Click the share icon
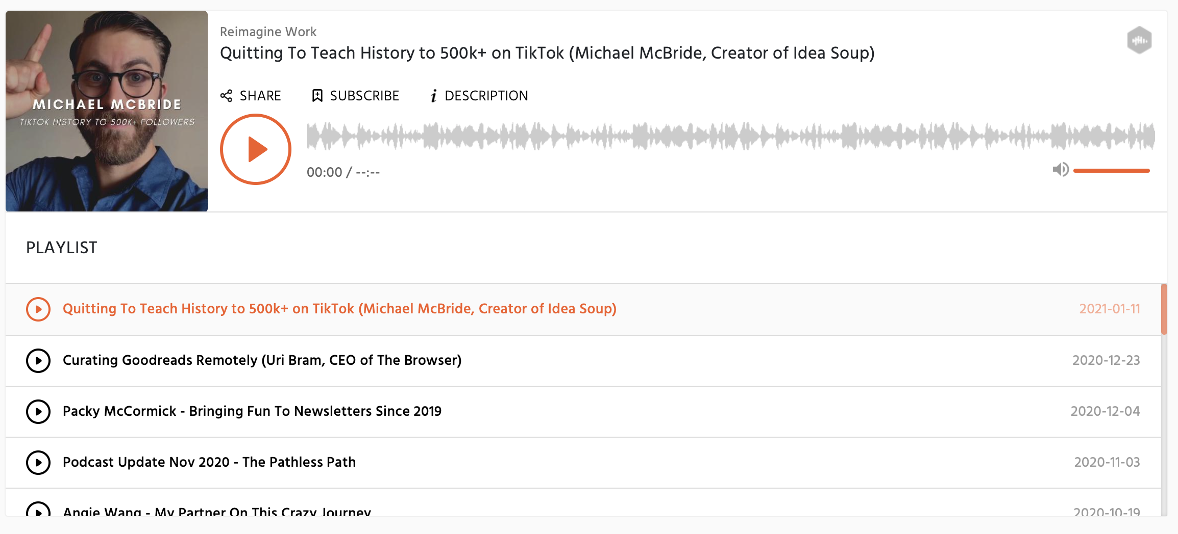The width and height of the screenshot is (1178, 534). [226, 96]
